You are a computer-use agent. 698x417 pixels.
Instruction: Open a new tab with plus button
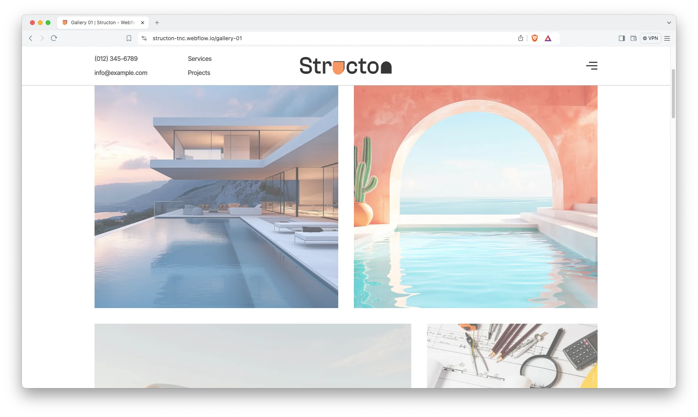point(157,23)
